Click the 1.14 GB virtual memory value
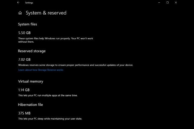 click(24, 90)
